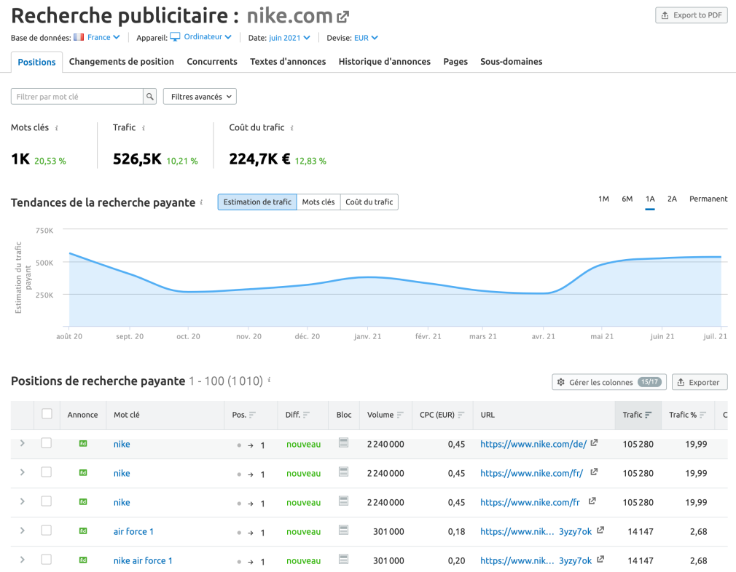This screenshot has width=736, height=572.
Task: Open nike.com external link icon in title
Action: pyautogui.click(x=343, y=17)
